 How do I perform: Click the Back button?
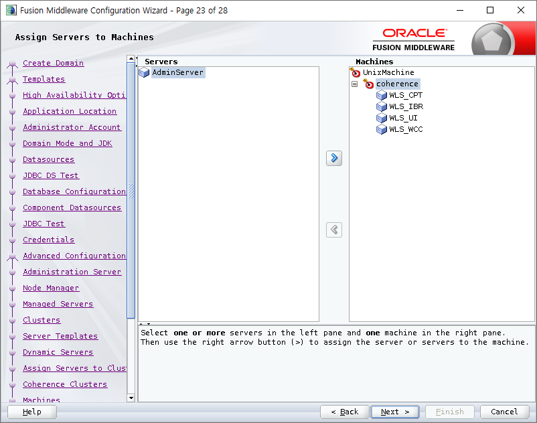pyautogui.click(x=345, y=412)
